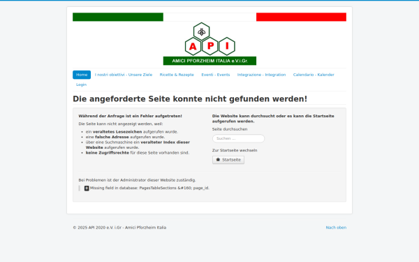This screenshot has height=262, width=419.
Task: Click label Seite durchsuchen
Action: [230, 129]
